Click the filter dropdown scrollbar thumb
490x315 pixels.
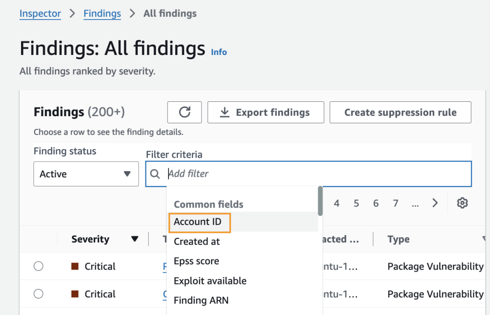click(320, 201)
